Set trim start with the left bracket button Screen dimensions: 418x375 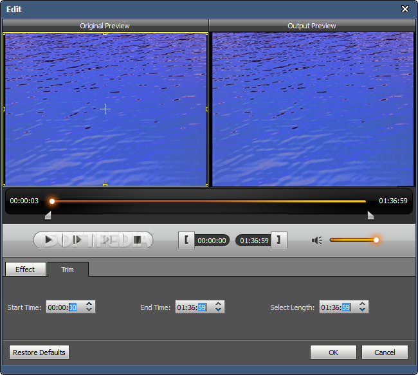[x=186, y=240]
